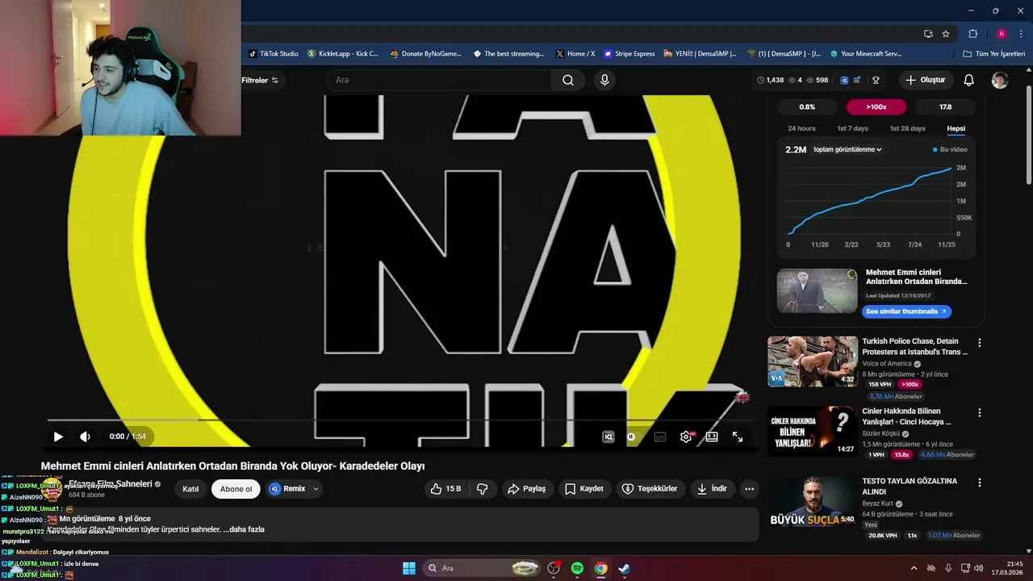The image size is (1033, 581).
Task: Open the Chrome extensions puzzle icon
Action: tap(972, 34)
